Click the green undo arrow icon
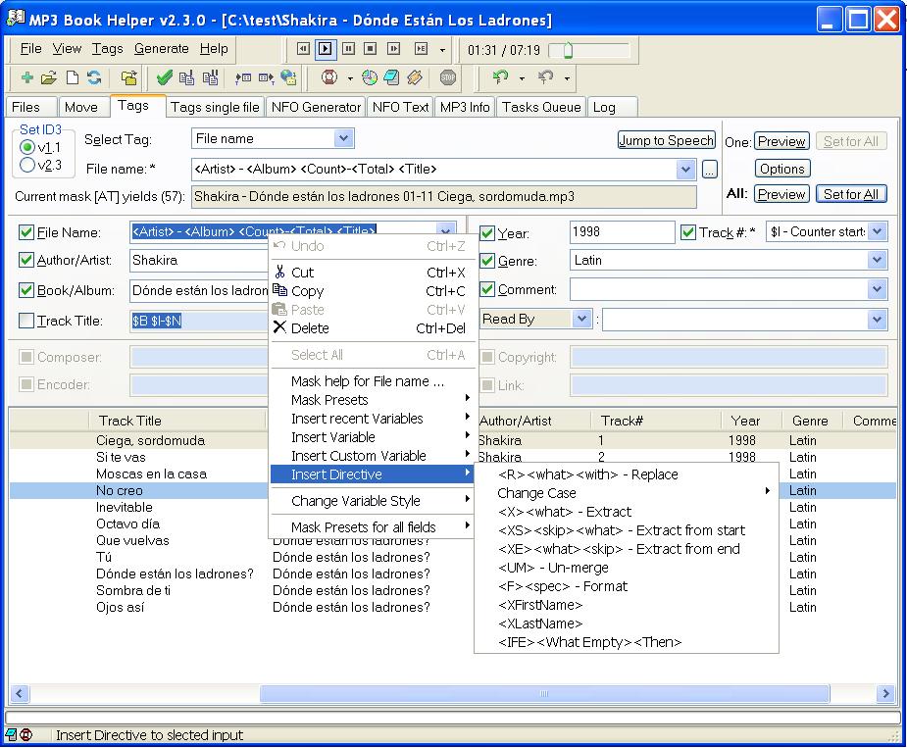Viewport: 907px width, 748px height. (x=500, y=76)
